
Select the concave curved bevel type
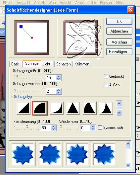(x=57, y=108)
